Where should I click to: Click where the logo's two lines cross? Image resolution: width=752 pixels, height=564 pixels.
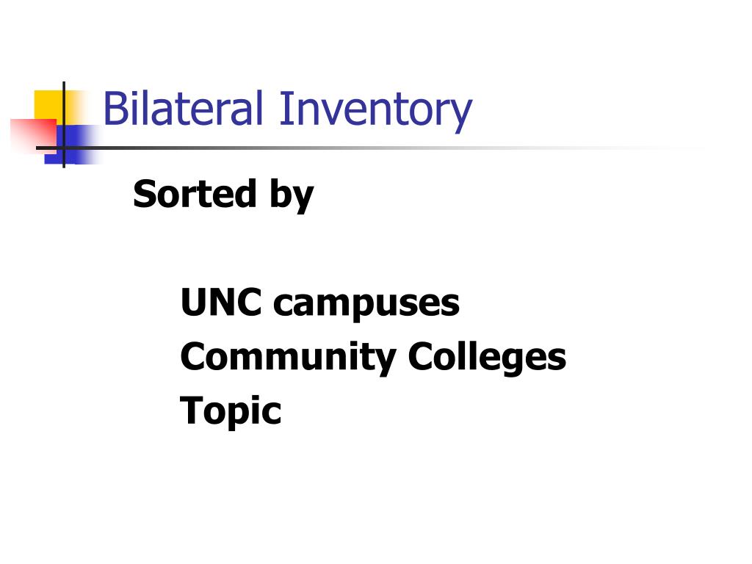click(64, 148)
